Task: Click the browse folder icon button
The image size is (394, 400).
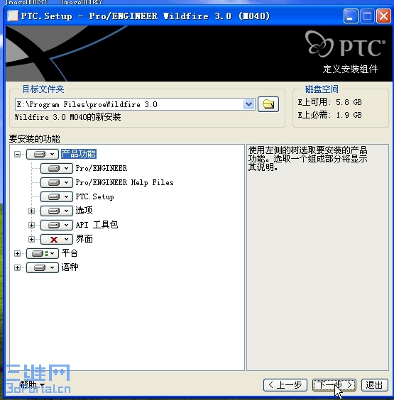Action: [x=268, y=104]
